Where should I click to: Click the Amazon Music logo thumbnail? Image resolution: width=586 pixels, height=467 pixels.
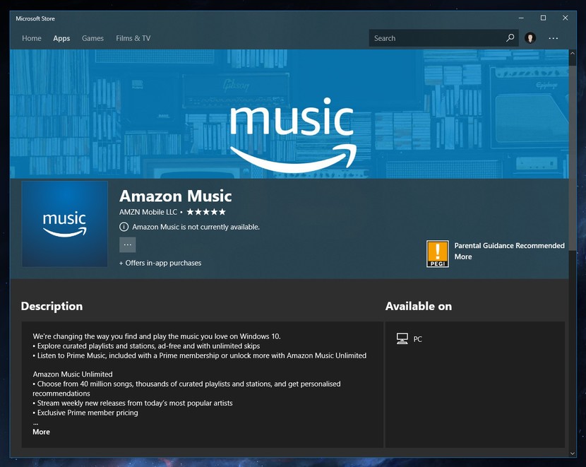(64, 224)
